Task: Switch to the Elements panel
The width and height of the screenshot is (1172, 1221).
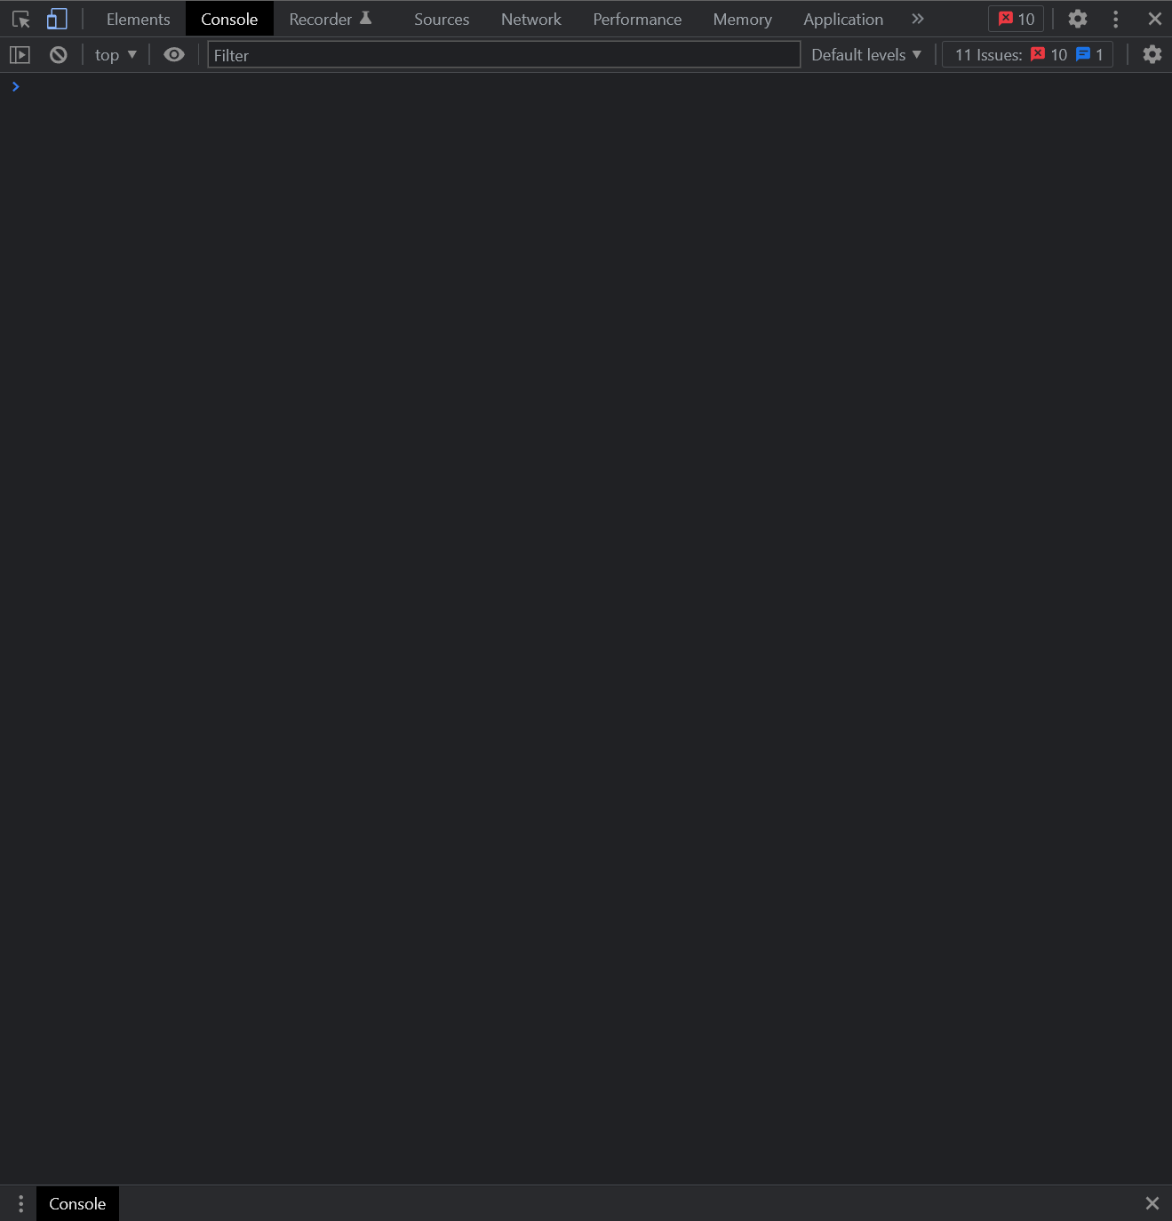Action: tap(138, 19)
